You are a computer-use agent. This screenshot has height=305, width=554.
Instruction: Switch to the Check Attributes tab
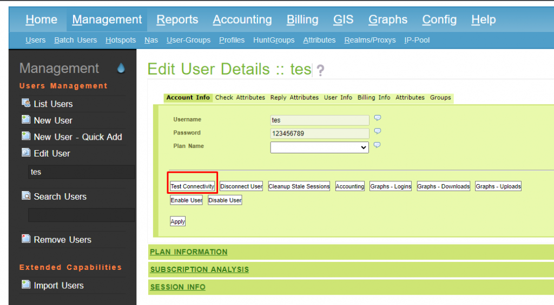[x=240, y=98]
